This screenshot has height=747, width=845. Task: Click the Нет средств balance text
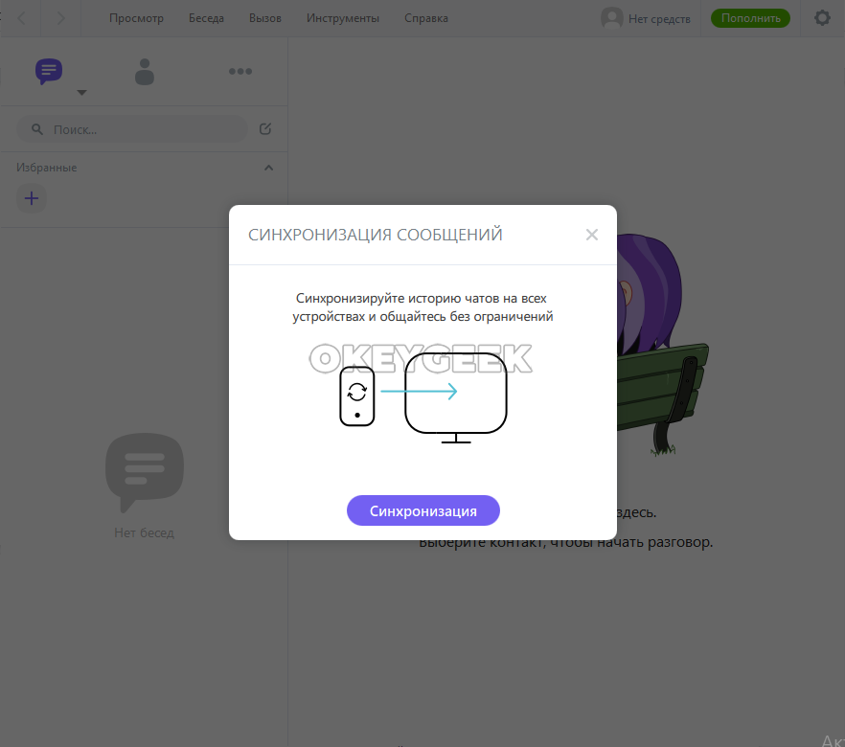[x=659, y=19]
